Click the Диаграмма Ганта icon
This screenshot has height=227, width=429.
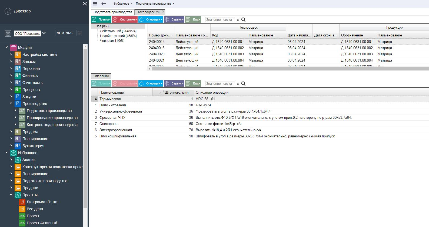pos(22,202)
